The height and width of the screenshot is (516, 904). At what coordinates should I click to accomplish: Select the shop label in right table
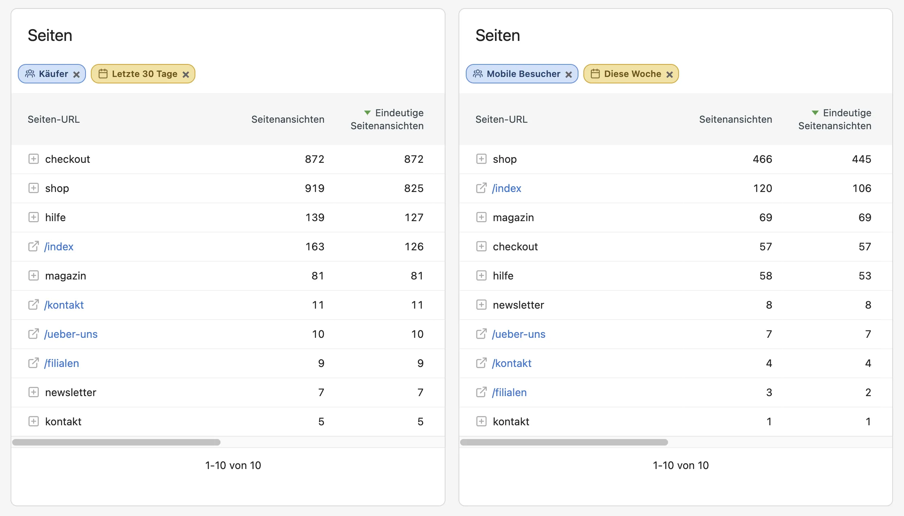(x=505, y=159)
